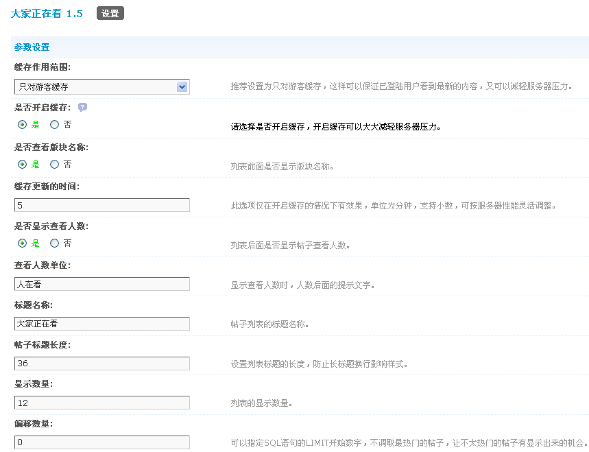Click the 缓存作用范围 label
This screenshot has width=589, height=452.
[42, 67]
